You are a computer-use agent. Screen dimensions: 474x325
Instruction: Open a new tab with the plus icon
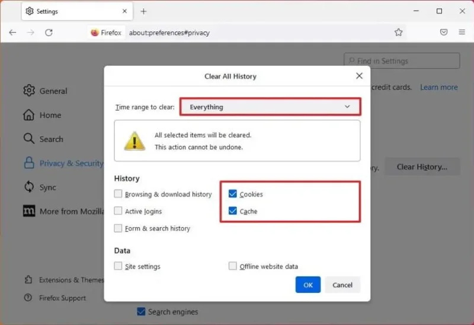pos(143,11)
